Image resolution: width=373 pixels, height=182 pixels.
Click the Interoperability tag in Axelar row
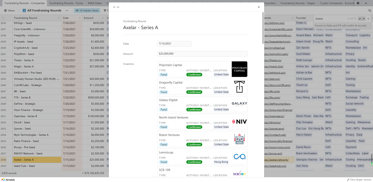[x=365, y=160]
